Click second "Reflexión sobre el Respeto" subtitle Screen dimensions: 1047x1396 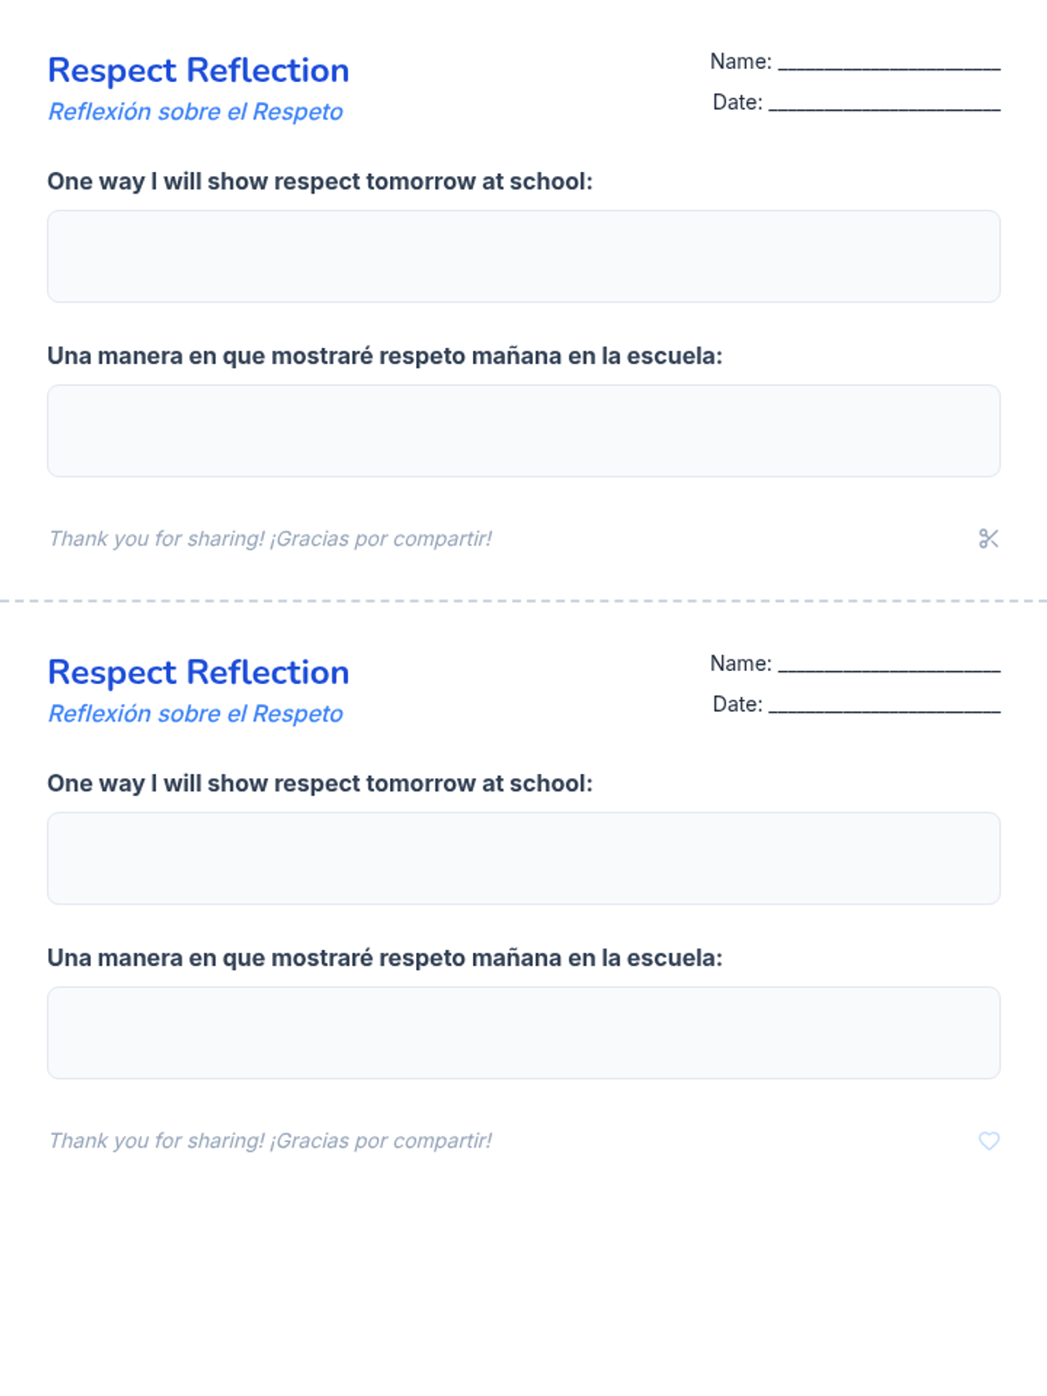(195, 714)
